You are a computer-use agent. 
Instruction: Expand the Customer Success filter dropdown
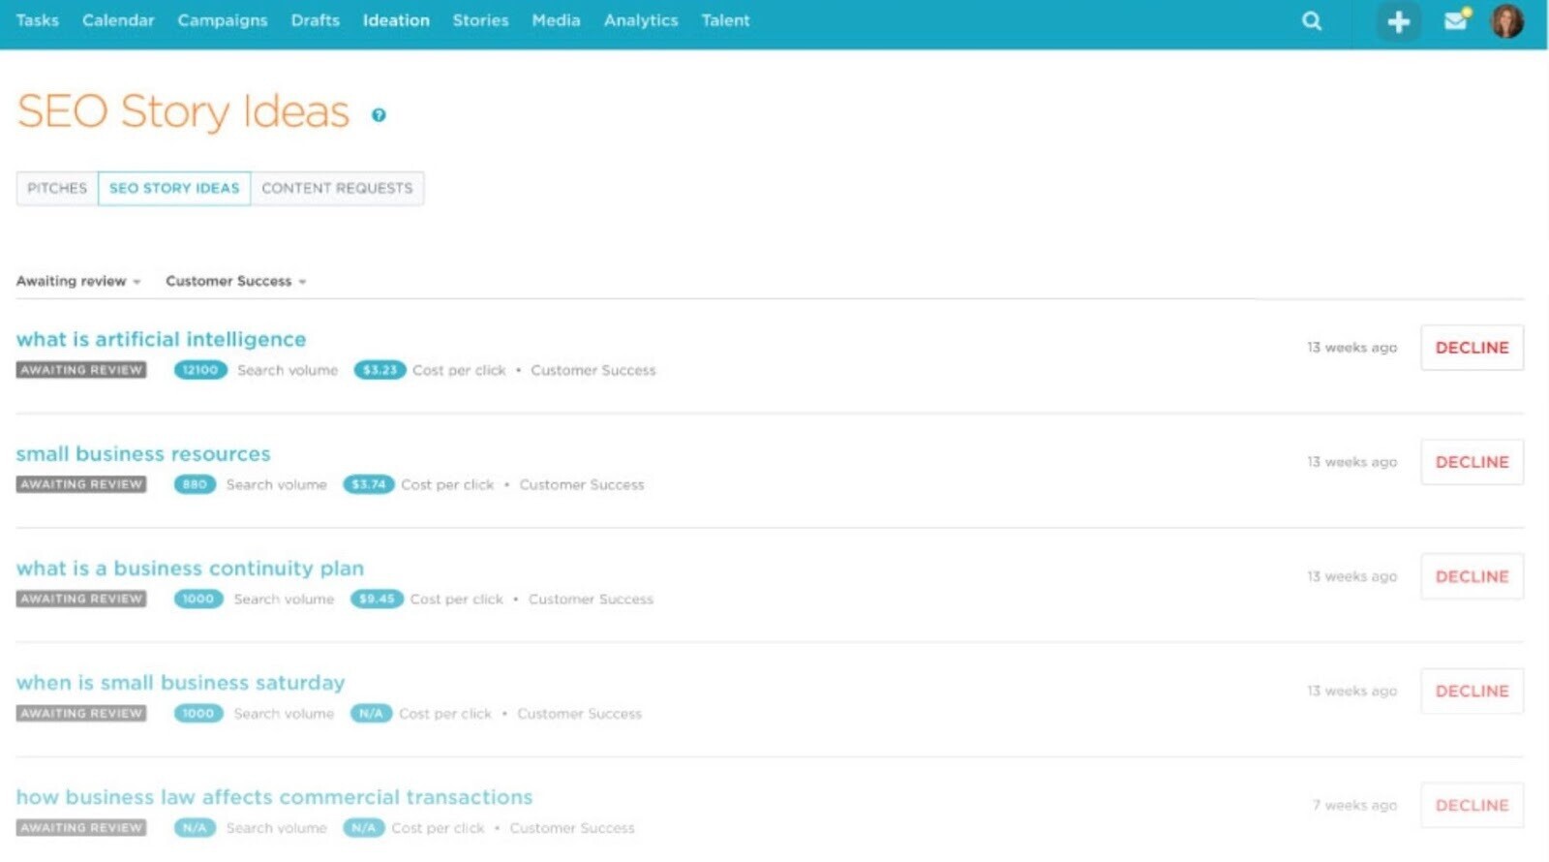235,281
